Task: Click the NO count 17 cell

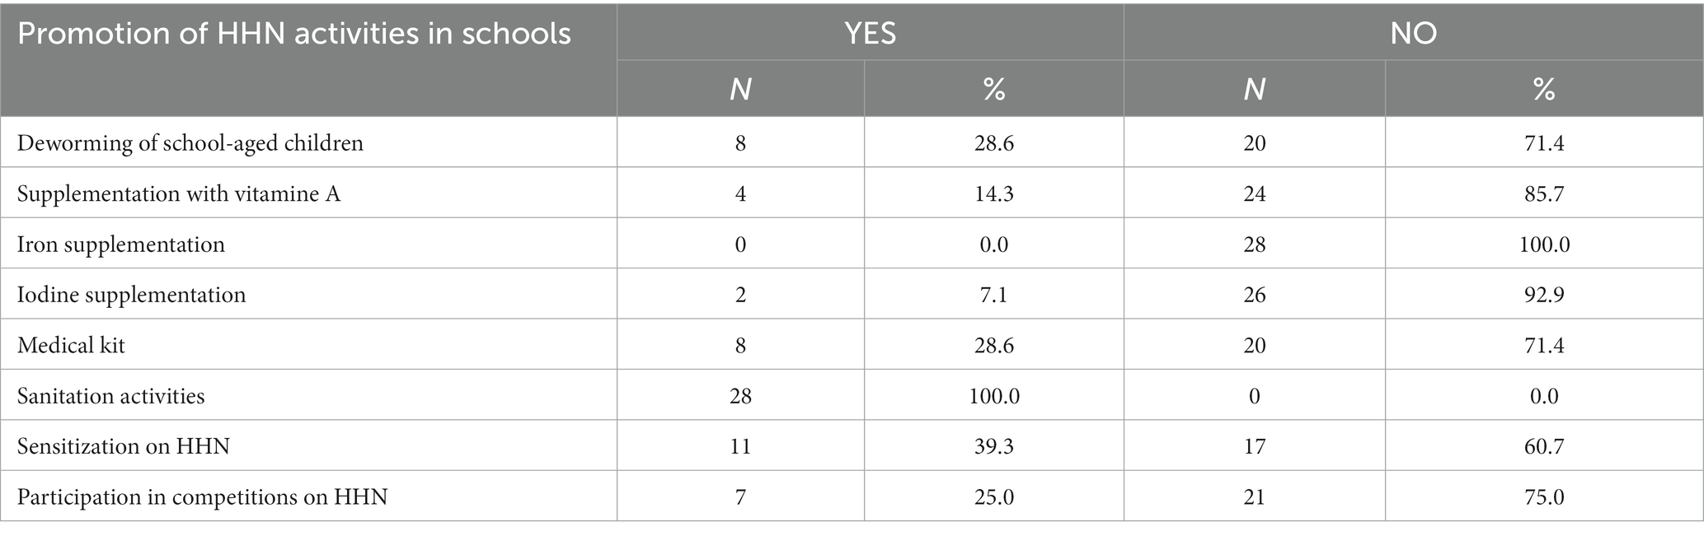Action: click(1254, 446)
